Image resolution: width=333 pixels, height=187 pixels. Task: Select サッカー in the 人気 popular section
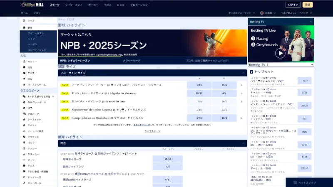38,62
